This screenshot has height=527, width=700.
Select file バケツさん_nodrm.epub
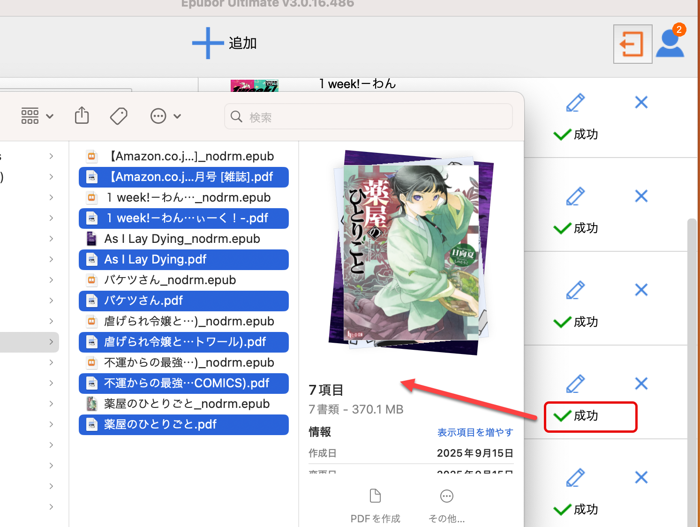(x=184, y=280)
